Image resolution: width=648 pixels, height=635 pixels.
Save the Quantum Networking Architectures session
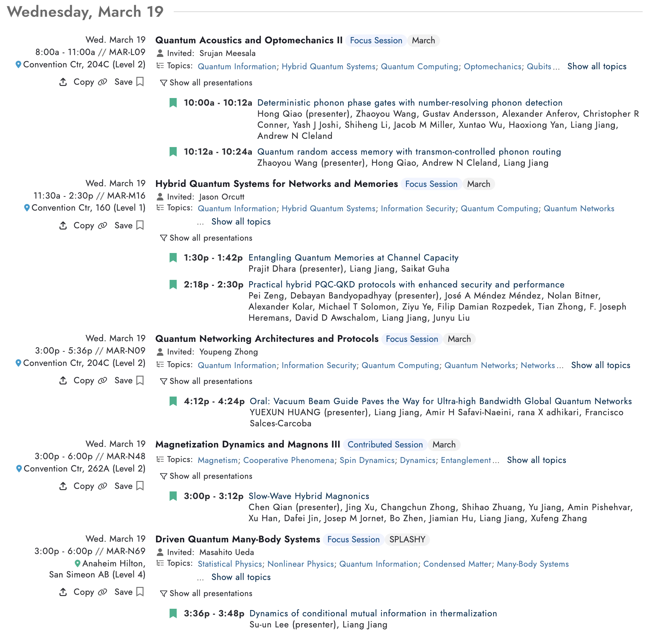tap(129, 380)
